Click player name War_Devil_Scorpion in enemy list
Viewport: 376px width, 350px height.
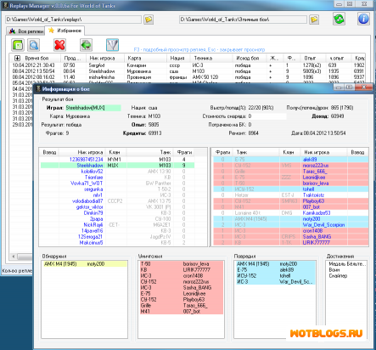coord(323,225)
